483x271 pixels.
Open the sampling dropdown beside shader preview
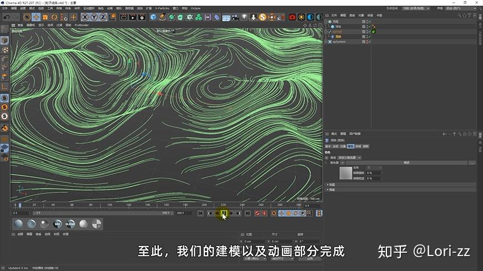pyautogui.click(x=374, y=168)
